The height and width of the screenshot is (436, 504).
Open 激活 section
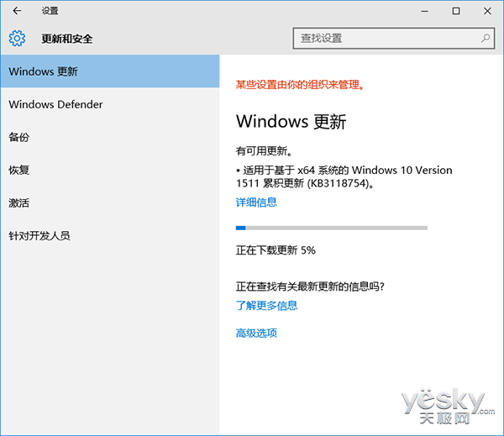coord(109,203)
